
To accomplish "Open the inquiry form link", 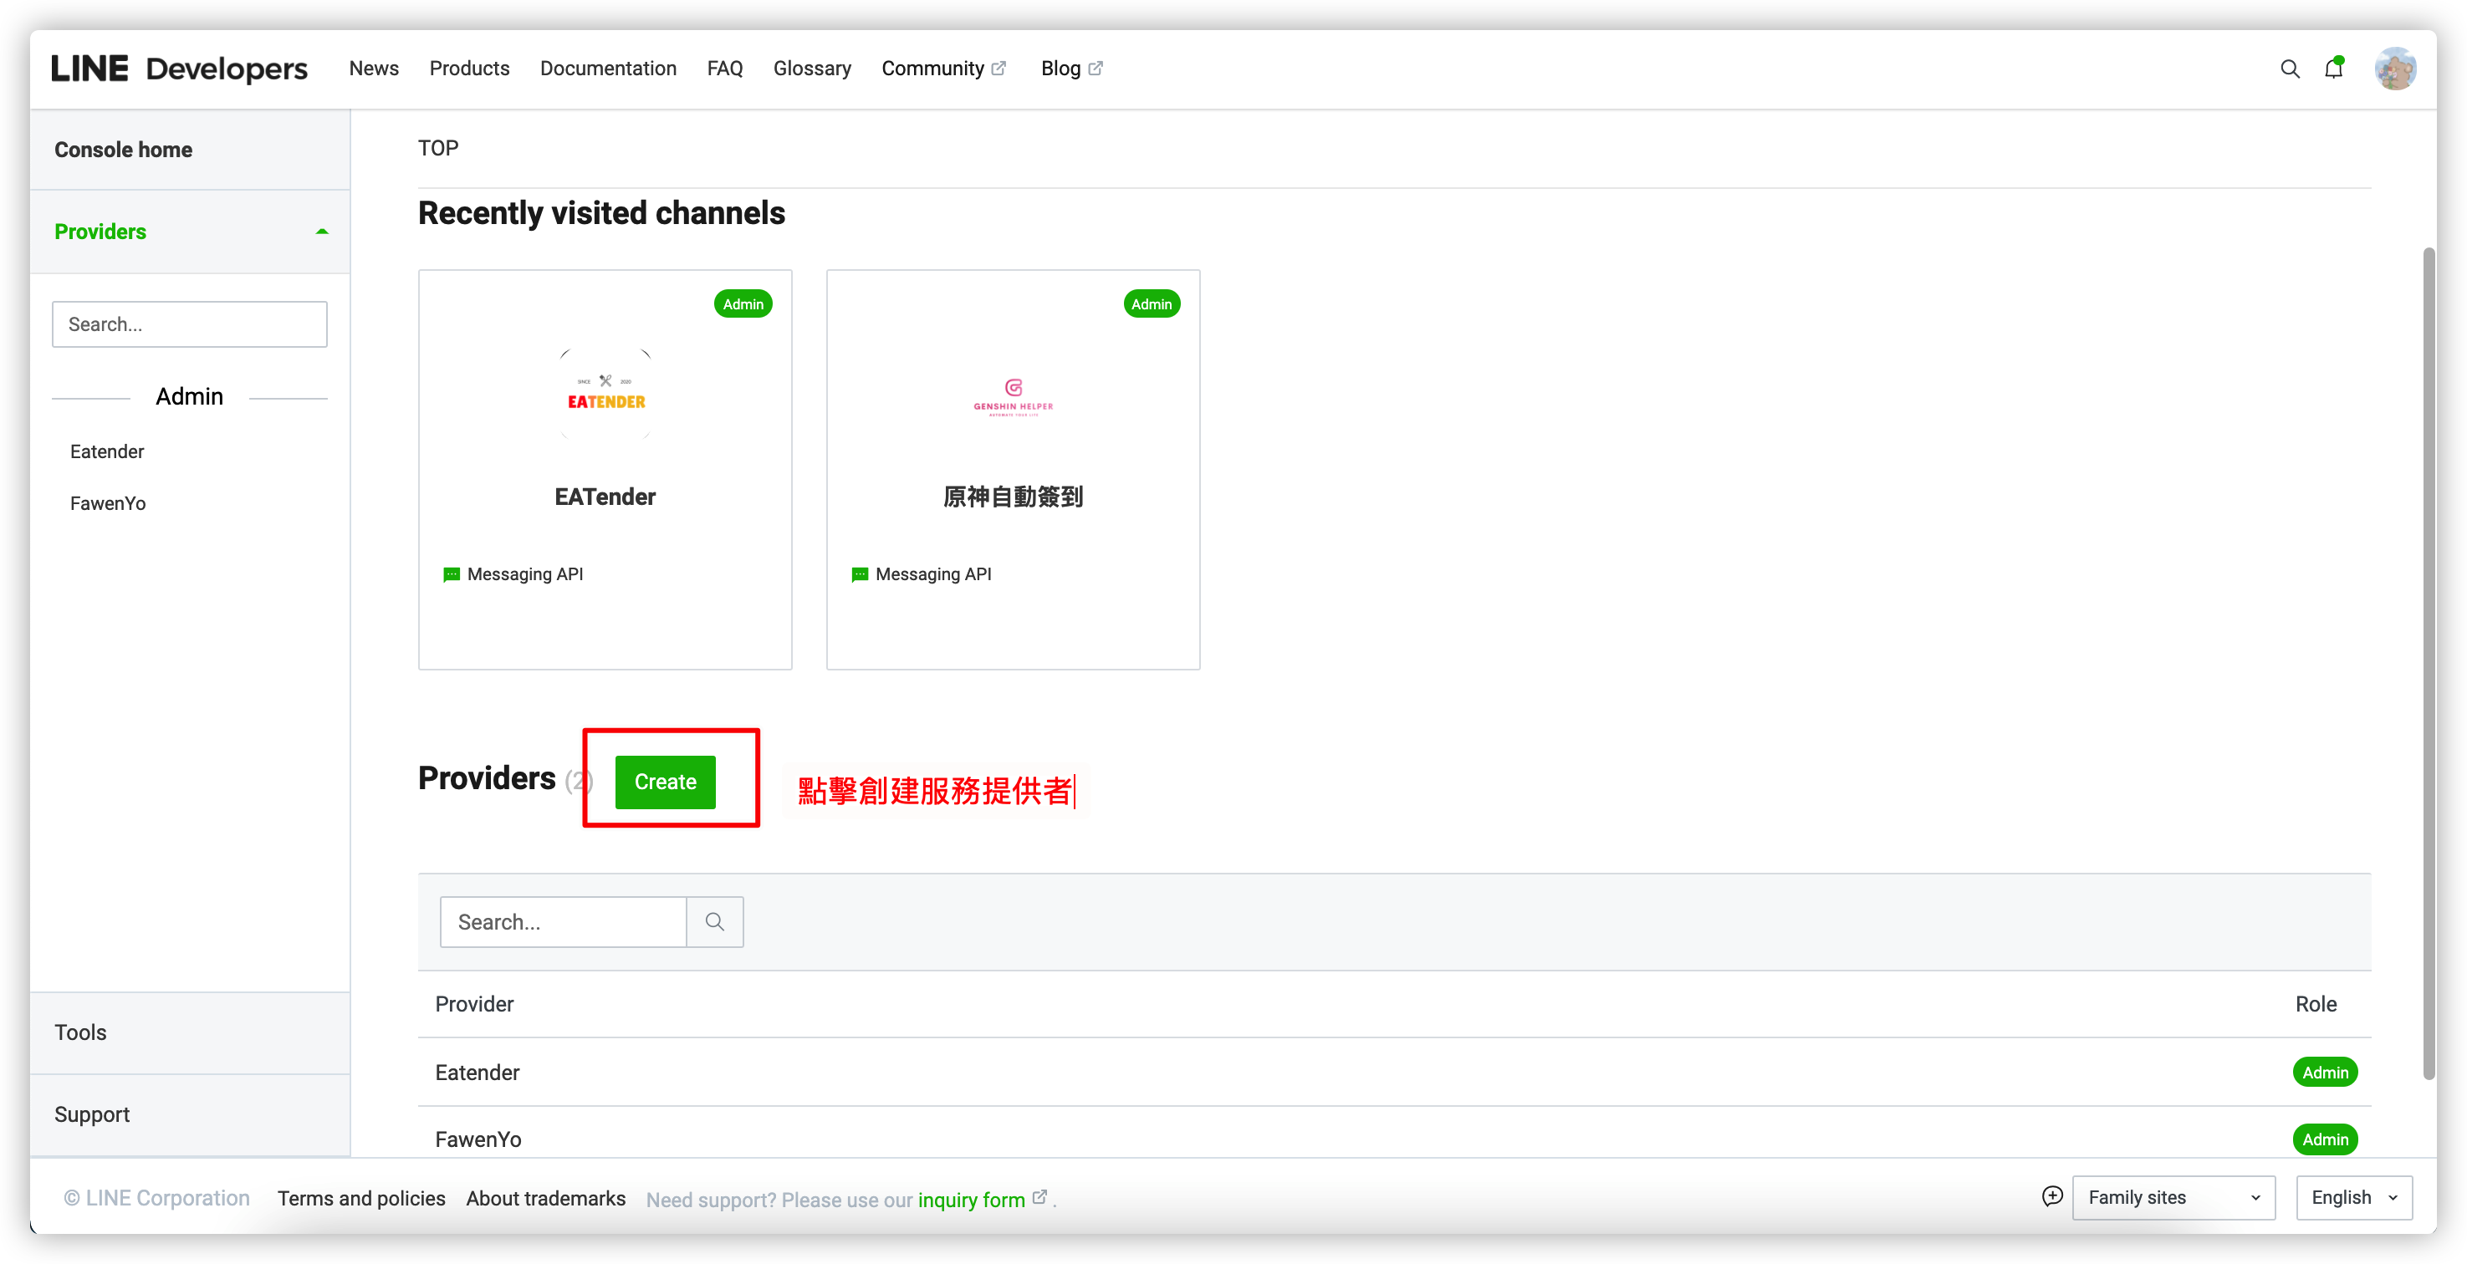I will 971,1200.
